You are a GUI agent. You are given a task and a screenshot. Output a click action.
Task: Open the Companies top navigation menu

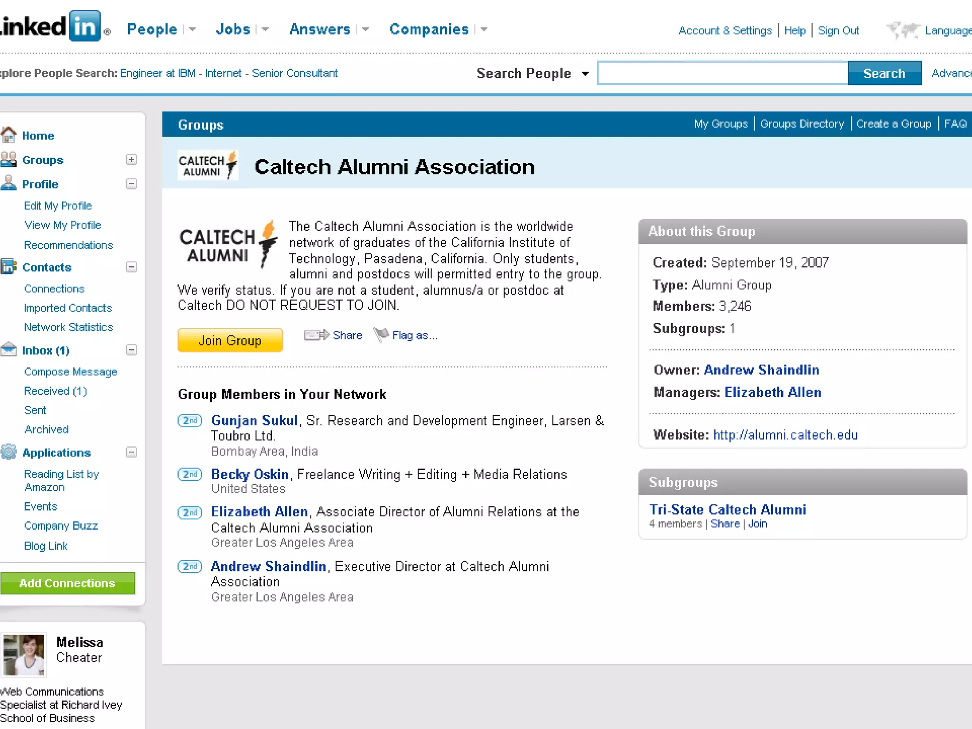(x=429, y=29)
